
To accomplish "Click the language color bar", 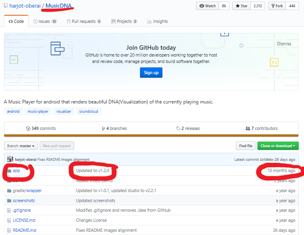I will click(x=151, y=136).
